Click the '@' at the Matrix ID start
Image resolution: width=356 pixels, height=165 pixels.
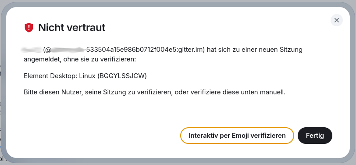pyautogui.click(x=48, y=50)
